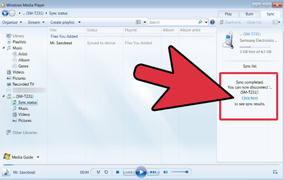284x180 pixels.
Task: Open Pictures in the library
Action: [x=16, y=78]
